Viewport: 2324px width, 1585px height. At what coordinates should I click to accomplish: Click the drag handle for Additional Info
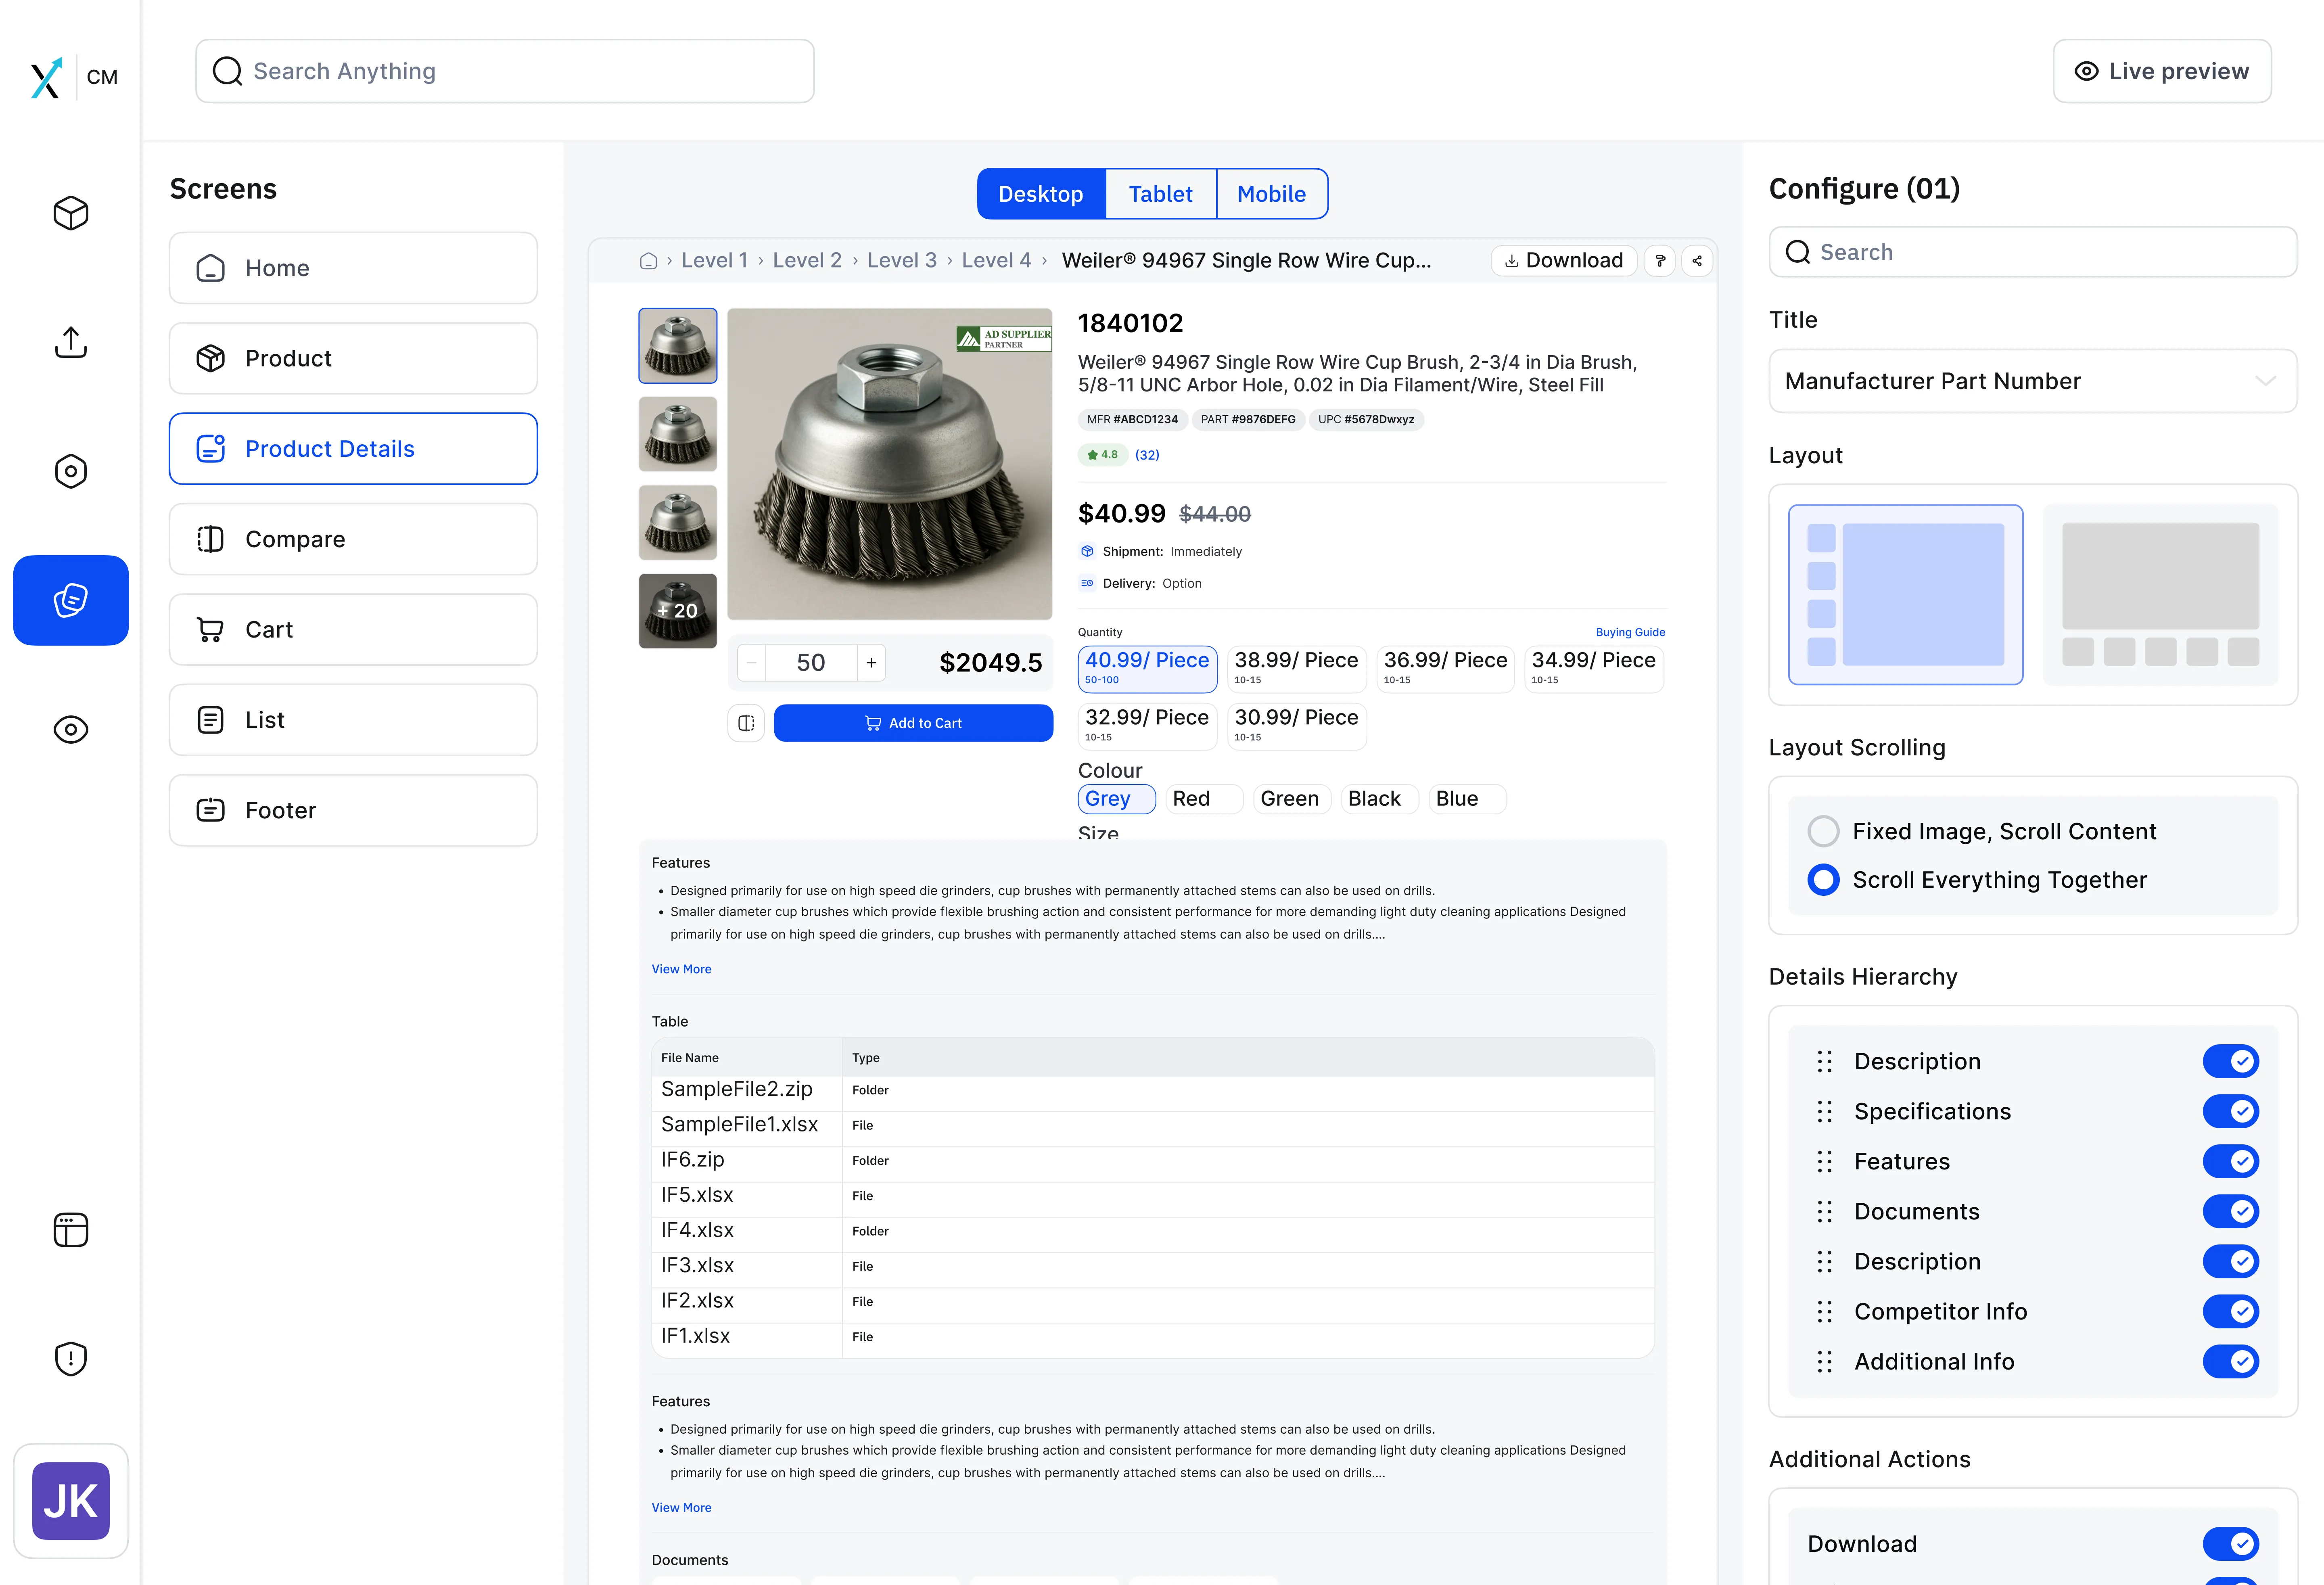[1825, 1361]
